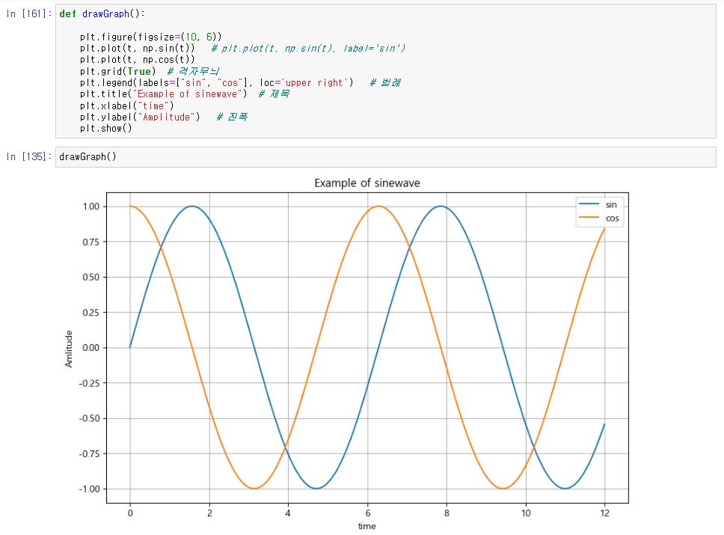
Task: Click the y-axis tick label -0.50
Action: (x=89, y=418)
